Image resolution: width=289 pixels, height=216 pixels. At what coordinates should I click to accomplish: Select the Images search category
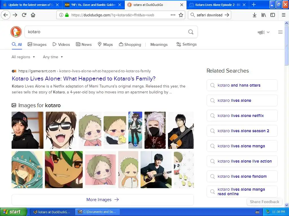pyautogui.click(x=37, y=44)
